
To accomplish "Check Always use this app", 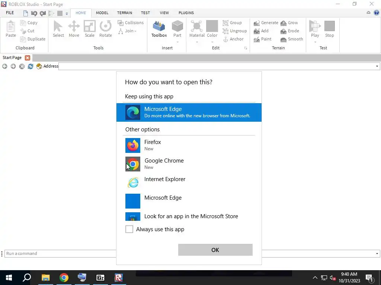I will click(x=129, y=229).
